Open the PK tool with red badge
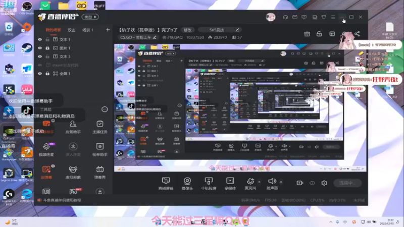 pyautogui.click(x=74, y=191)
